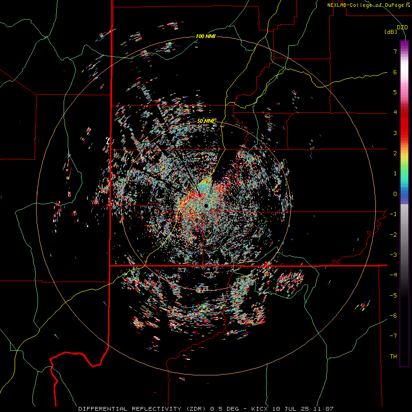This screenshot has width=412, height=412.
Task: Click the ZDR color scale bar
Action: tap(404, 204)
